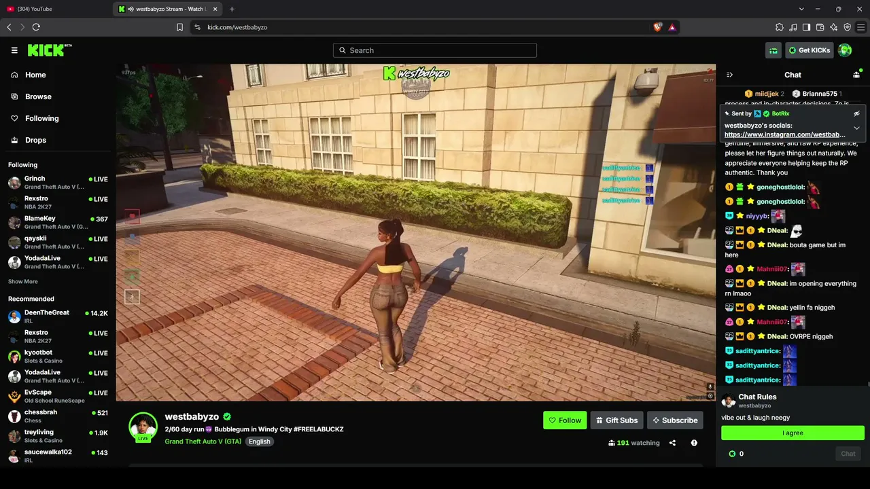Open the gift box rewards icon
The width and height of the screenshot is (870, 489).
[773, 50]
